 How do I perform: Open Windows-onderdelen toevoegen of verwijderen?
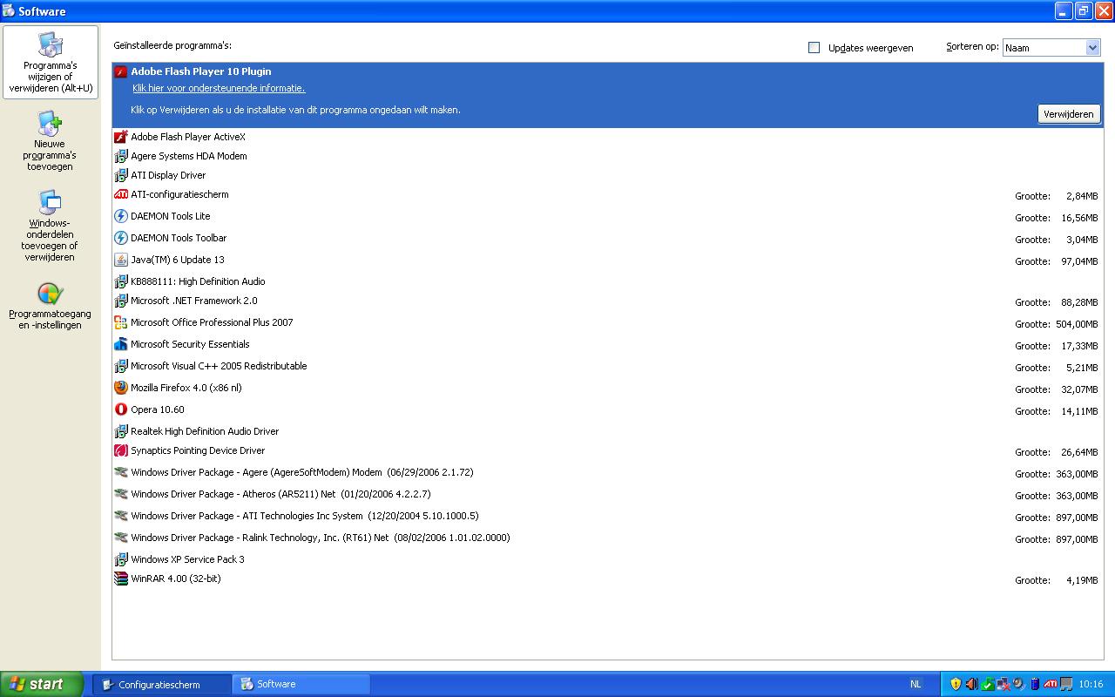point(50,226)
